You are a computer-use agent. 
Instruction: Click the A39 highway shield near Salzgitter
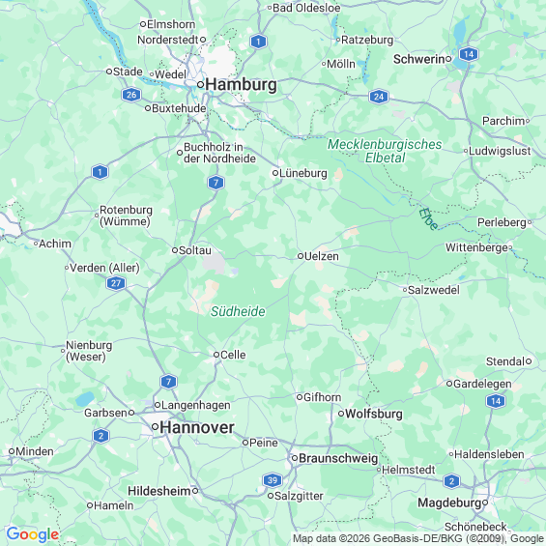click(x=273, y=480)
